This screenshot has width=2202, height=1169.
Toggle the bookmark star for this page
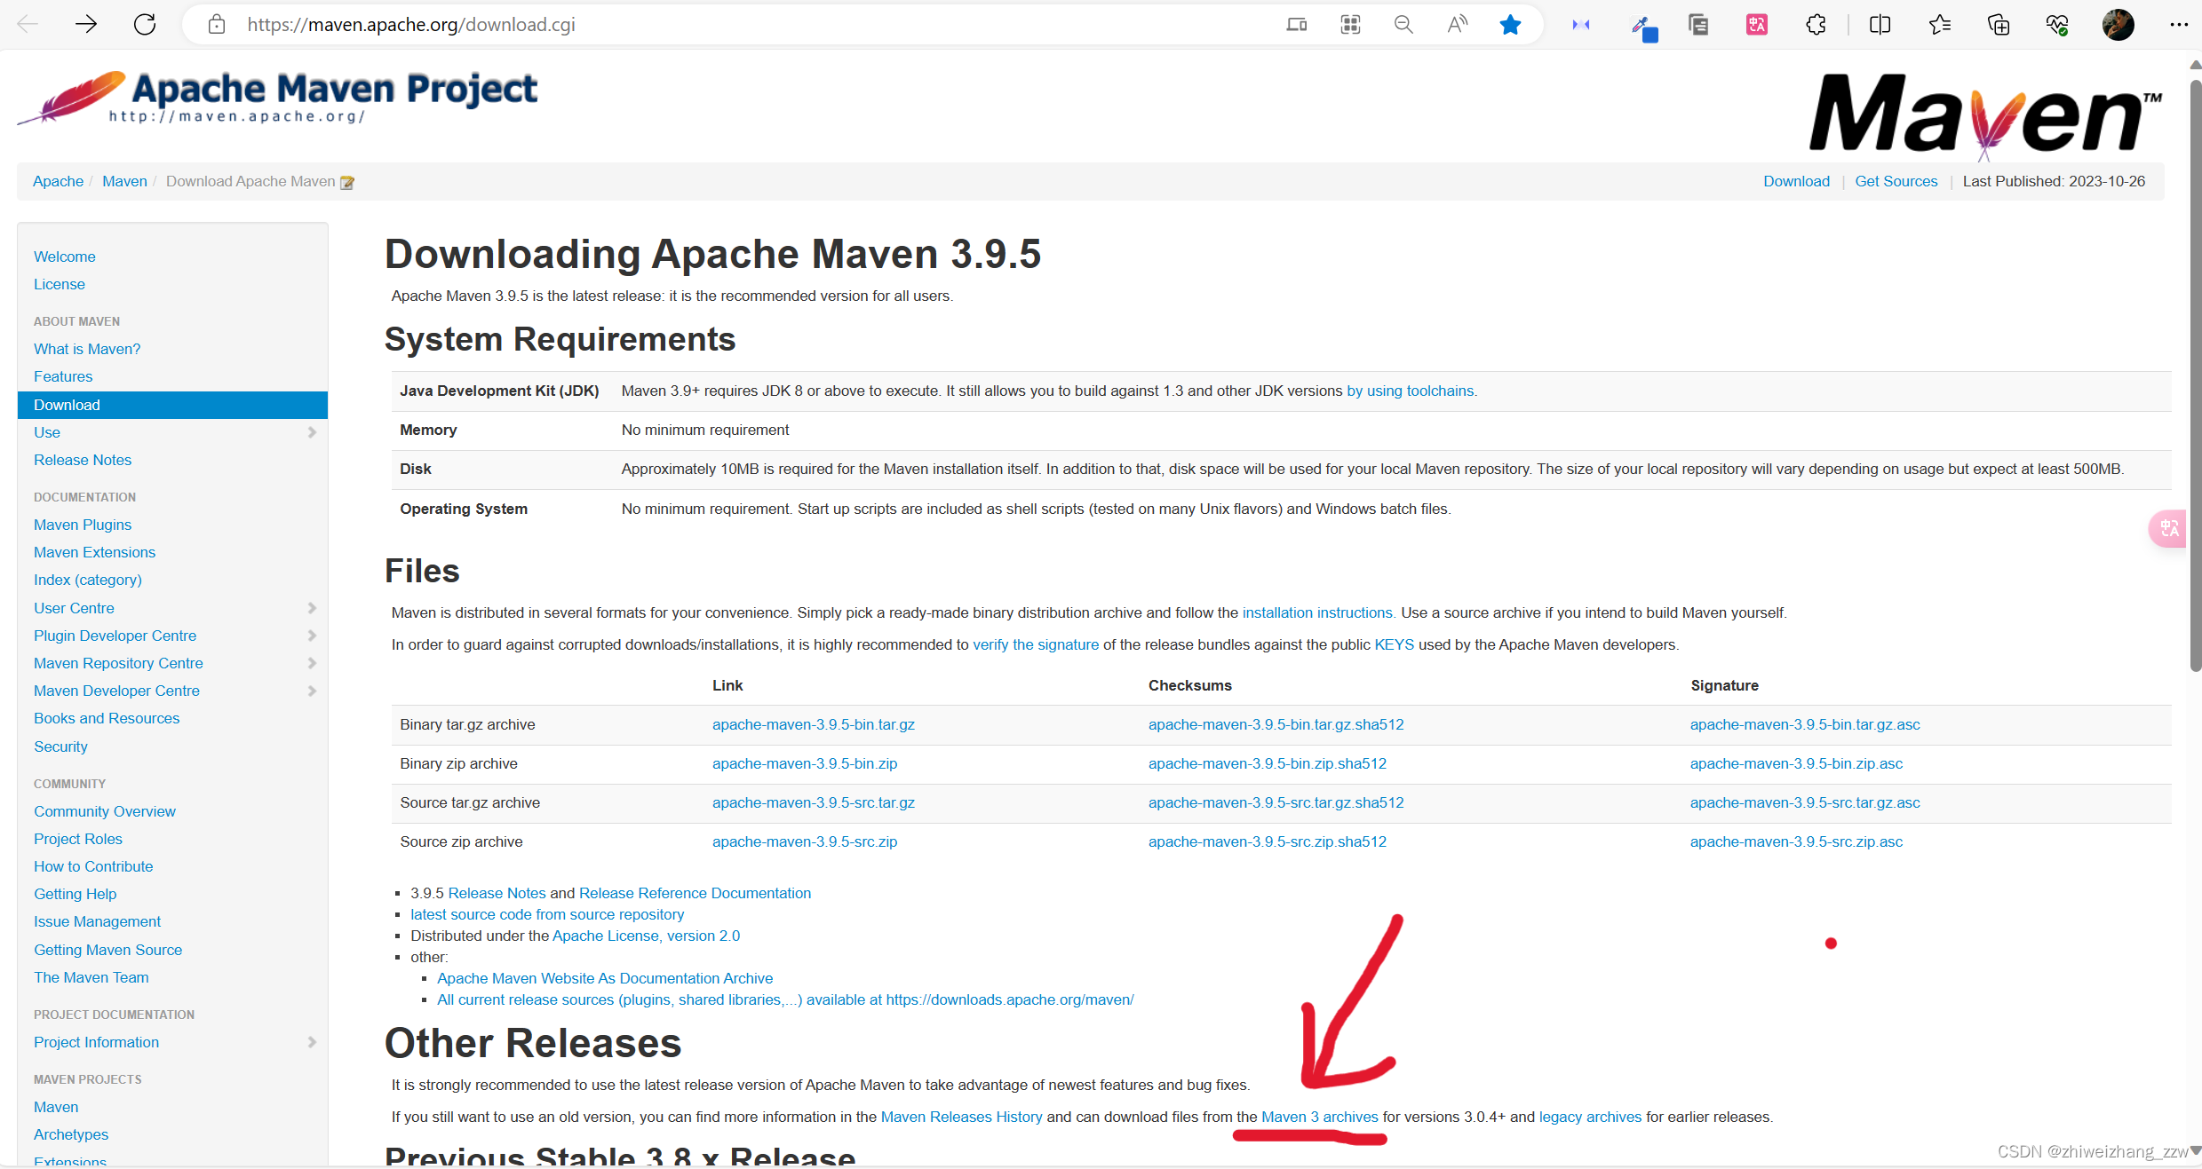tap(1510, 24)
